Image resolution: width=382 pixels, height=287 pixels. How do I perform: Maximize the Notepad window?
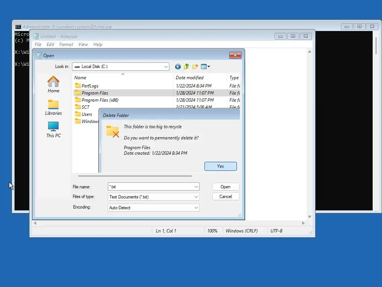[x=293, y=36]
